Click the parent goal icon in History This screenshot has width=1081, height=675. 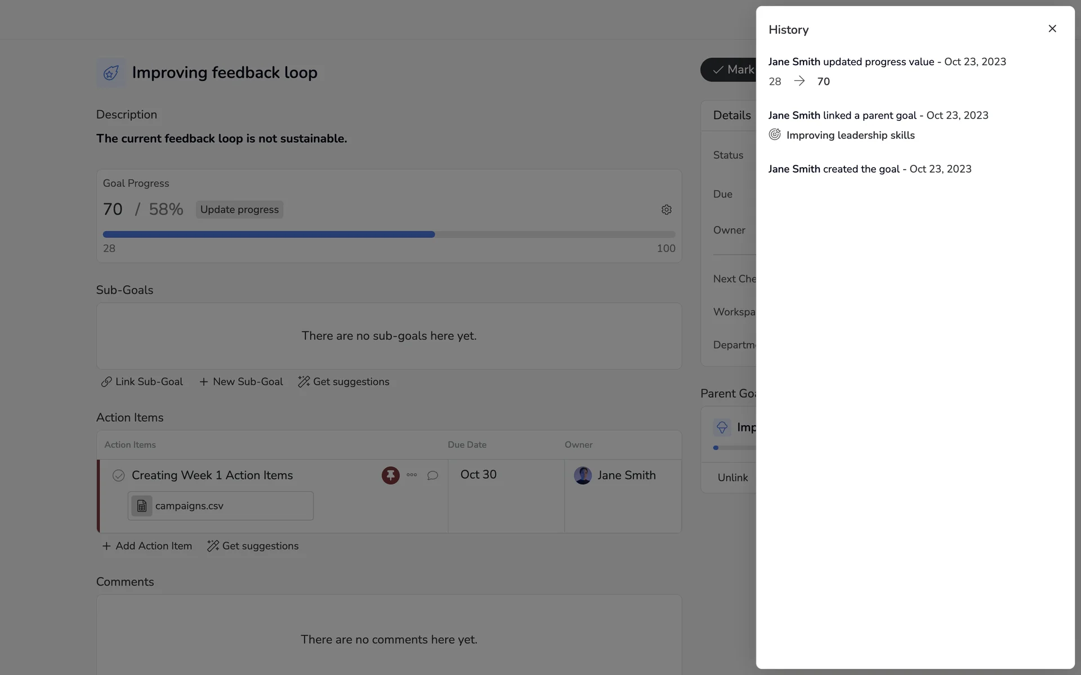point(775,134)
